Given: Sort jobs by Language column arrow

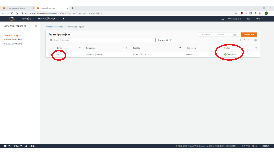Looking at the screenshot, I should coord(126,48).
